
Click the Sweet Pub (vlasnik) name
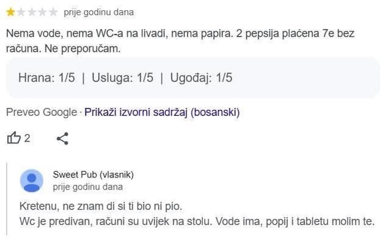(x=93, y=174)
